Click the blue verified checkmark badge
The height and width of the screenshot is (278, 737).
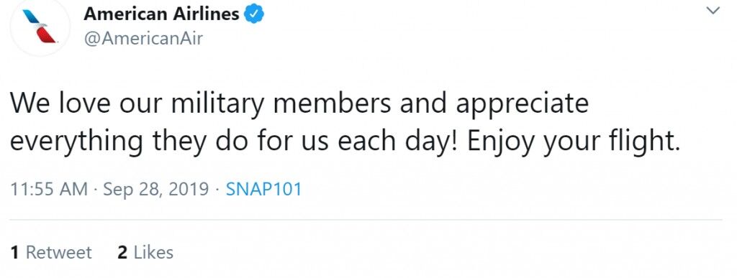click(254, 14)
